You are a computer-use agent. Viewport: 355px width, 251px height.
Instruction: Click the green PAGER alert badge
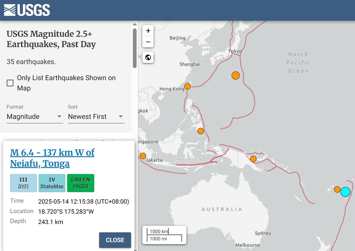click(81, 183)
